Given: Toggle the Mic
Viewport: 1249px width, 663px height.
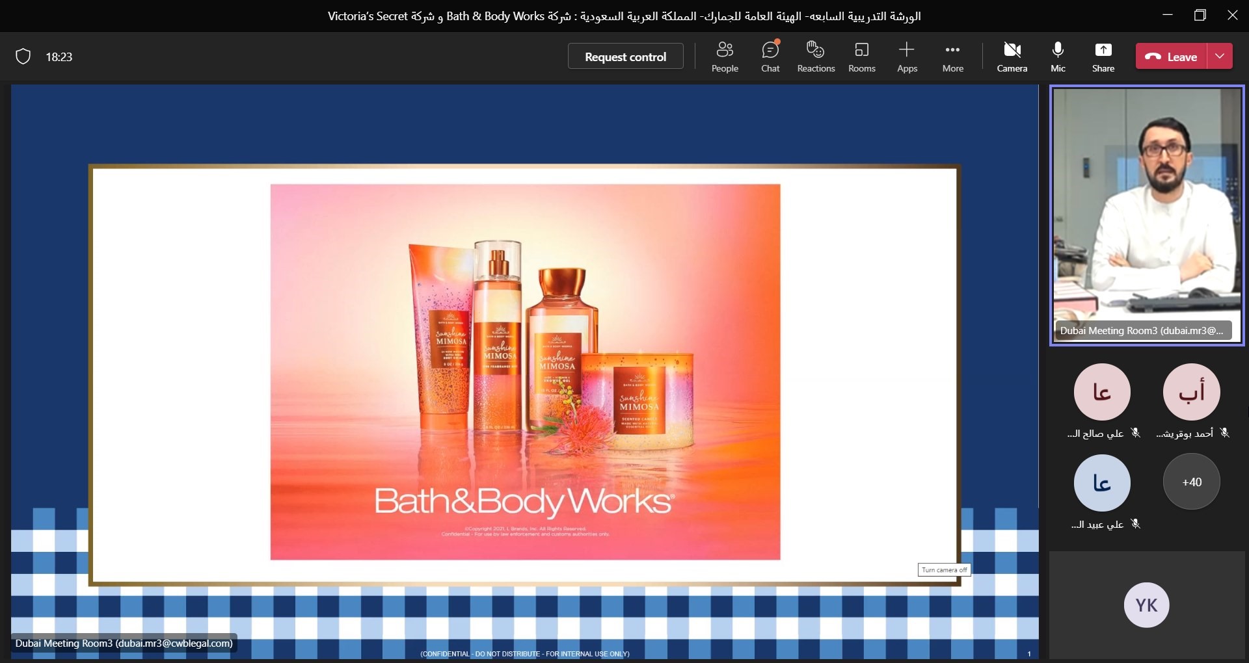Looking at the screenshot, I should [x=1058, y=57].
